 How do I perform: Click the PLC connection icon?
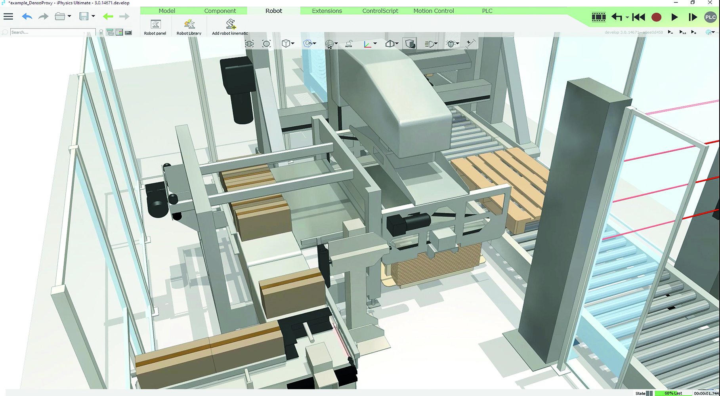(710, 17)
